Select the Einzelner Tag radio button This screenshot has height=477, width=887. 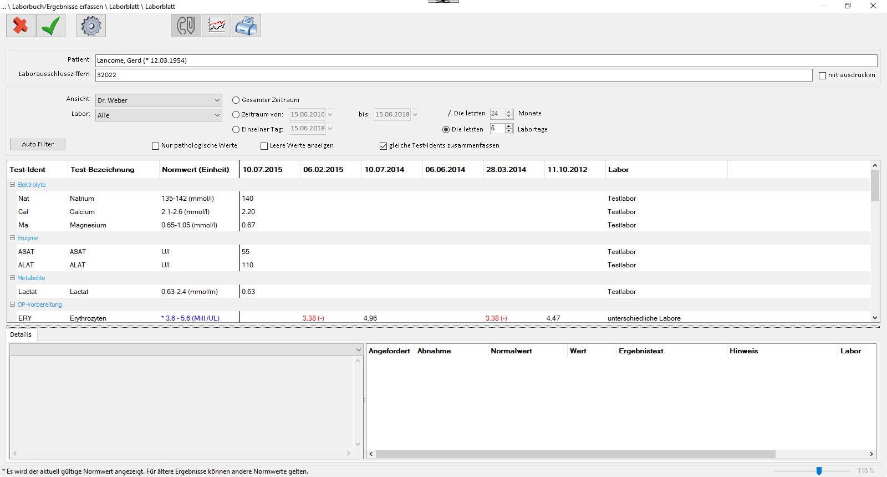tap(236, 129)
